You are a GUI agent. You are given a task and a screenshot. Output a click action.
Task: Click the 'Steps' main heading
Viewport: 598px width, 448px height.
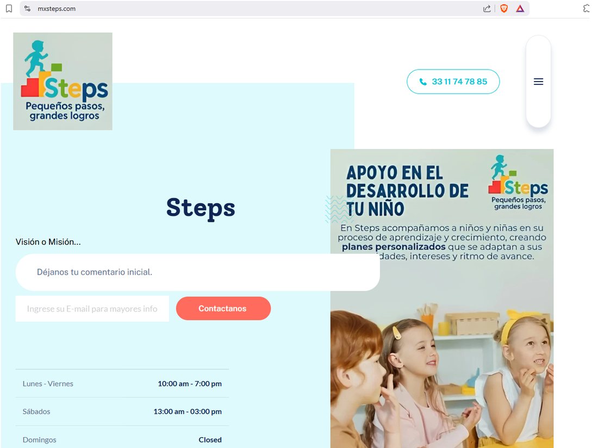coord(201,208)
